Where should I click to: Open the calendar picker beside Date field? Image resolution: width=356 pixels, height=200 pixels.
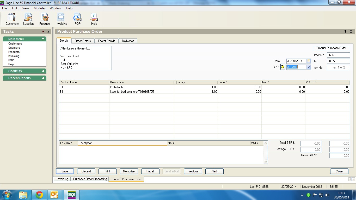(x=309, y=61)
